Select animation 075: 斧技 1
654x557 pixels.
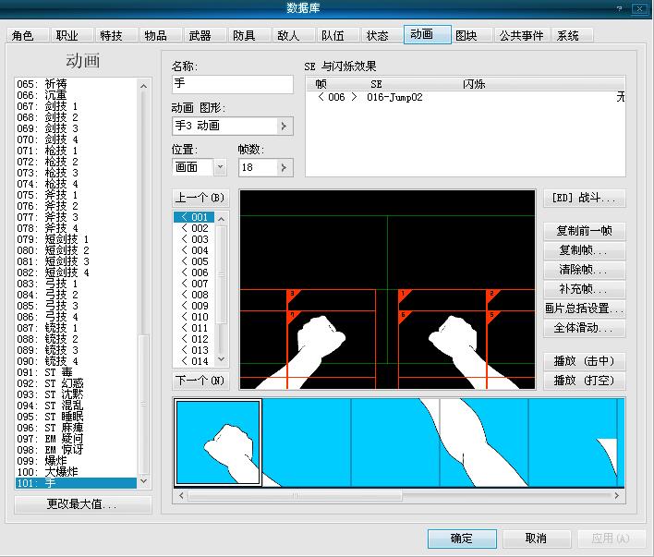tap(76, 195)
